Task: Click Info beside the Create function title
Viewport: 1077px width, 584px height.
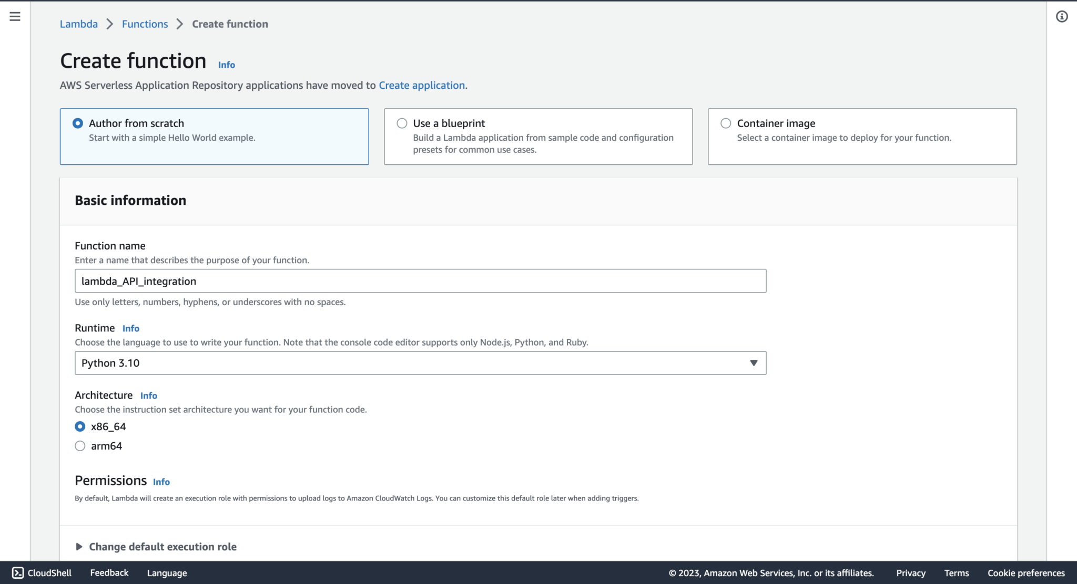Action: (226, 65)
